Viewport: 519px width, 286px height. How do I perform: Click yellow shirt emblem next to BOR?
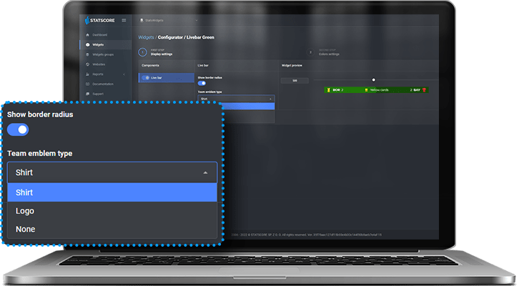pyautogui.click(x=328, y=89)
